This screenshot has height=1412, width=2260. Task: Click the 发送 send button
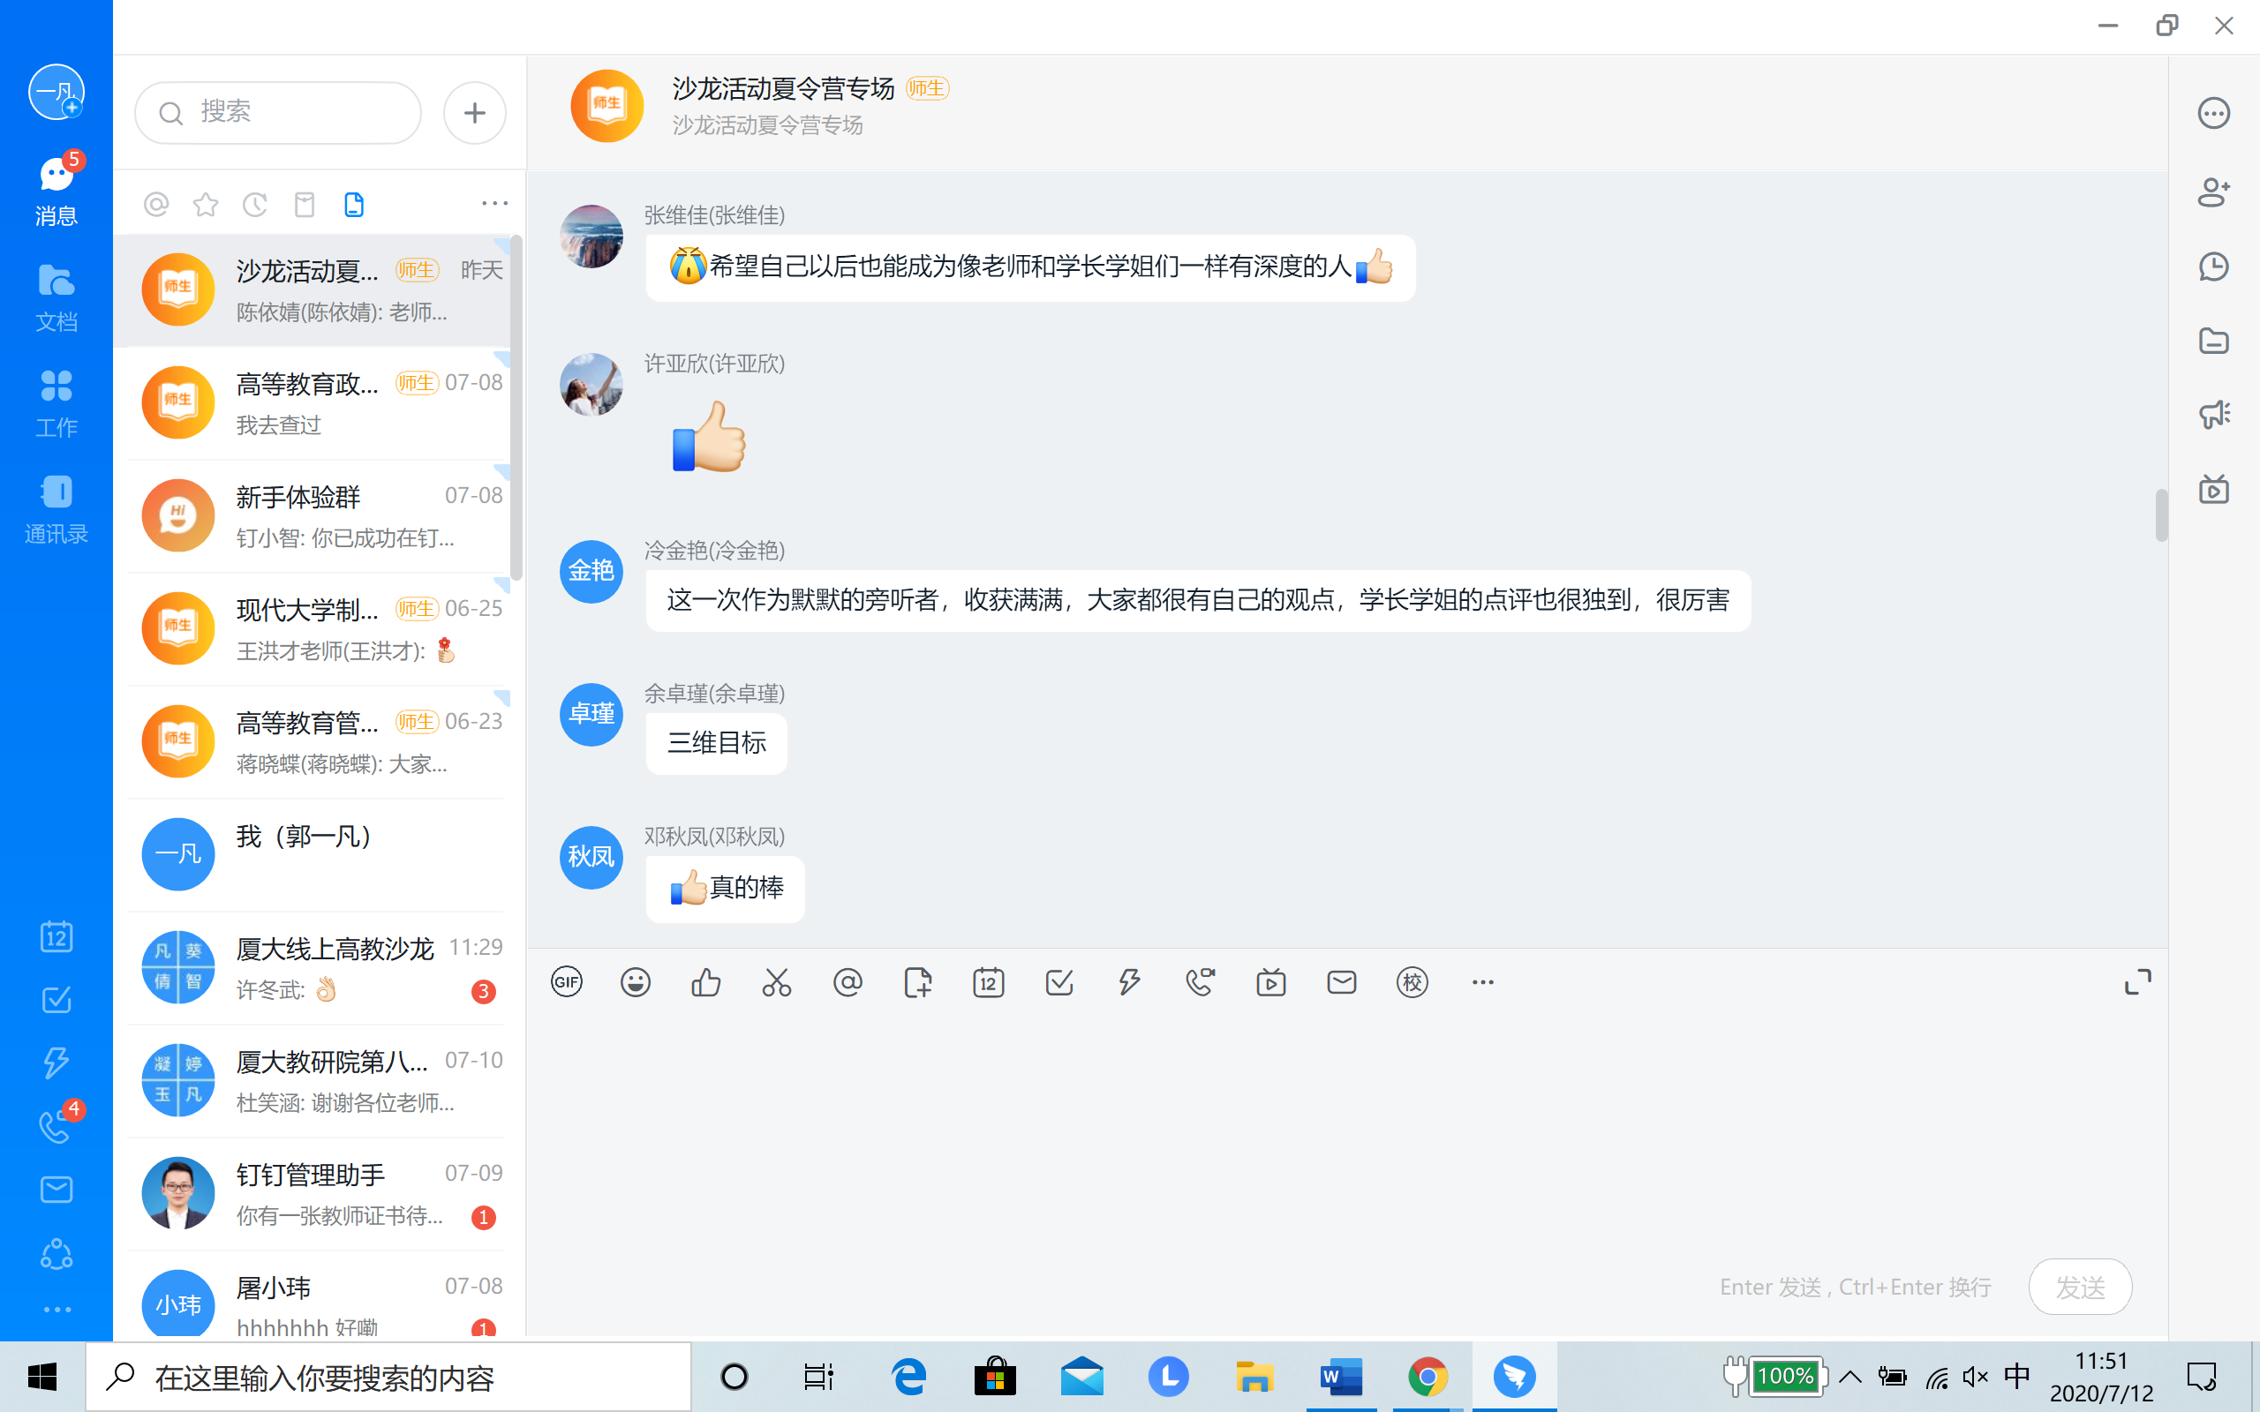coord(2080,1286)
